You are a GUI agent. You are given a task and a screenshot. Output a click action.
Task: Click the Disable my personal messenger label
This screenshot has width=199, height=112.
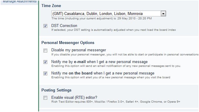coord(79,50)
